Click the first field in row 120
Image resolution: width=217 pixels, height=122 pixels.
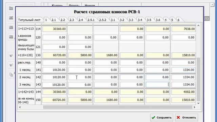click(x=54, y=38)
